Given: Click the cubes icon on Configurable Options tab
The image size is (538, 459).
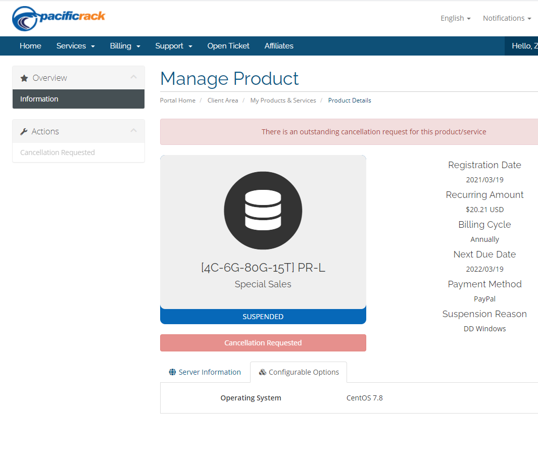Looking at the screenshot, I should [263, 372].
